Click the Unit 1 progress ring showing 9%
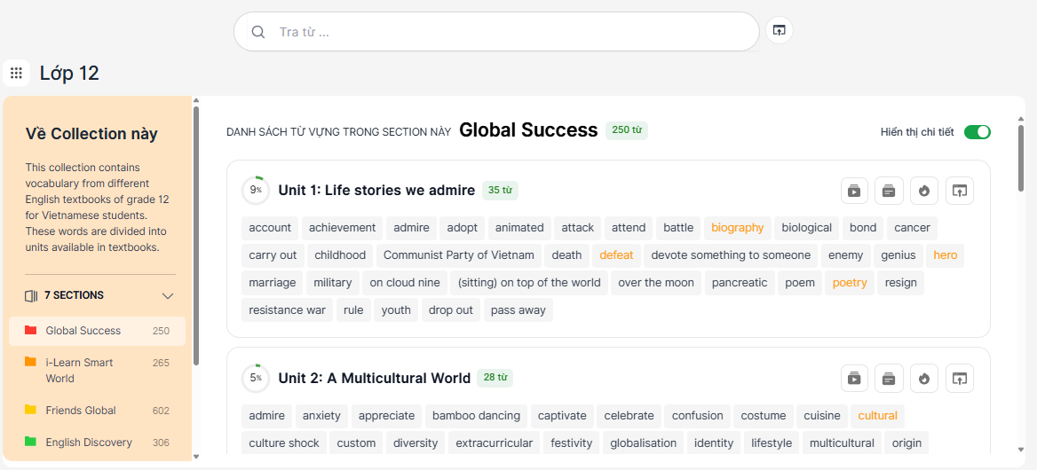Screen dimensions: 1037x470 tap(256, 191)
